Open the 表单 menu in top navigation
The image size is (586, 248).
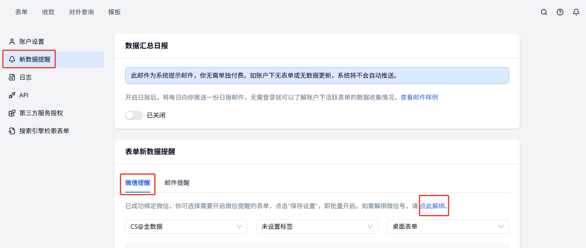pos(21,12)
